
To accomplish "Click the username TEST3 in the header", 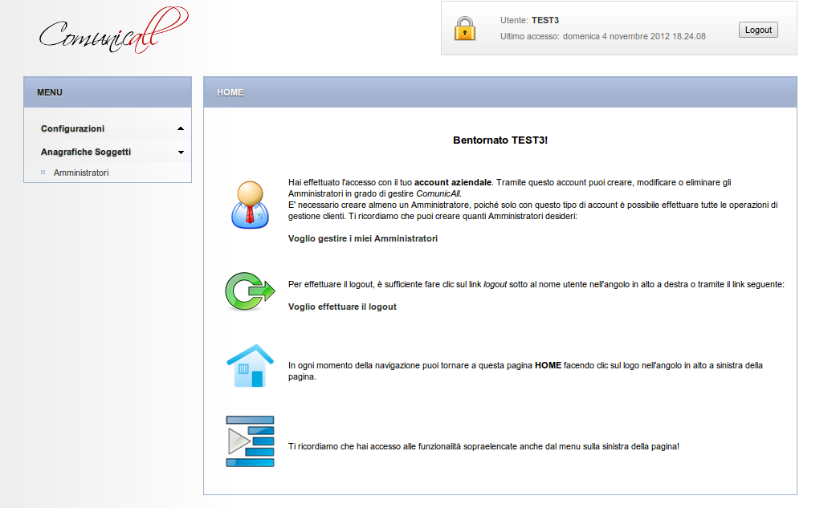I will pos(545,20).
